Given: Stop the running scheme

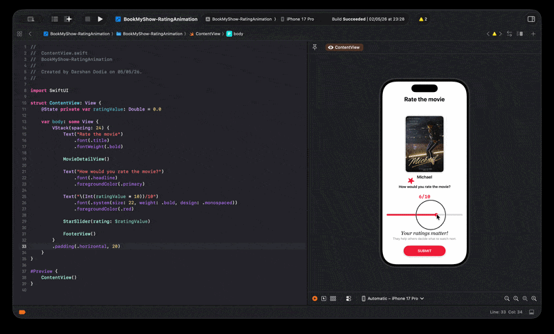Looking at the screenshot, I should coord(88,19).
